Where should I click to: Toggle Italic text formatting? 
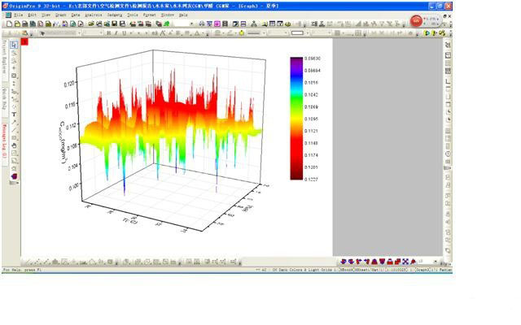116,33
